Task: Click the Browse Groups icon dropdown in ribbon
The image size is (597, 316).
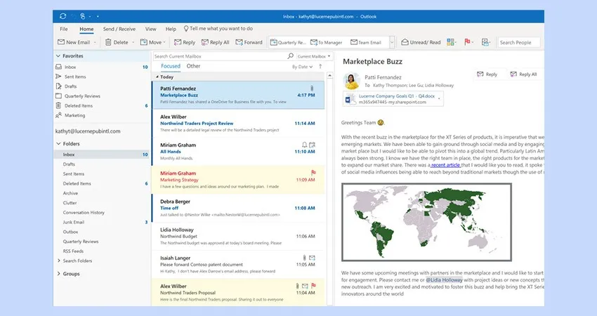Action: (486, 42)
